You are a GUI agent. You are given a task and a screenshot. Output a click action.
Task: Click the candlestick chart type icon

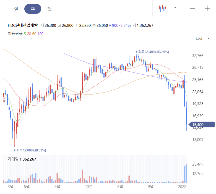(162, 8)
